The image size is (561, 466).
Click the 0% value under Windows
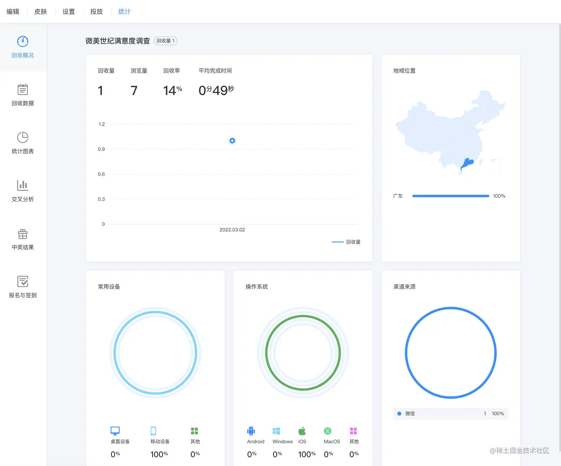pos(277,454)
